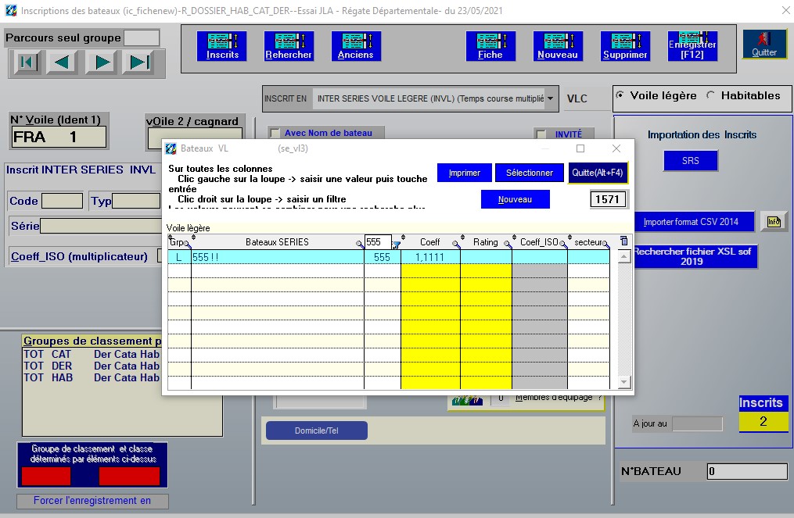
Task: Click the Rehercher toolbar icon
Action: click(x=289, y=46)
